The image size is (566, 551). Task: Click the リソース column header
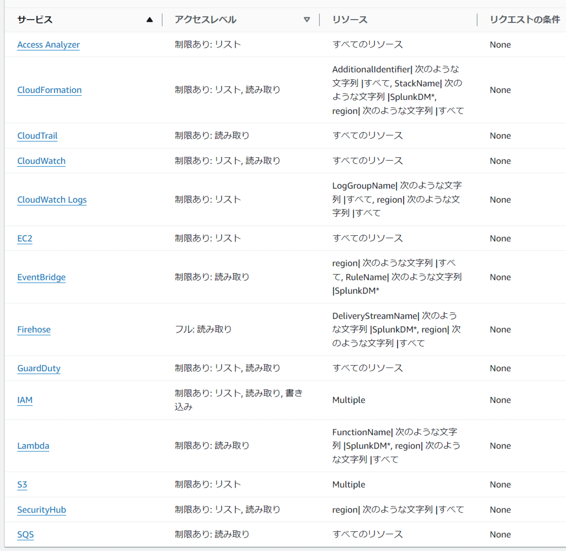pos(350,20)
